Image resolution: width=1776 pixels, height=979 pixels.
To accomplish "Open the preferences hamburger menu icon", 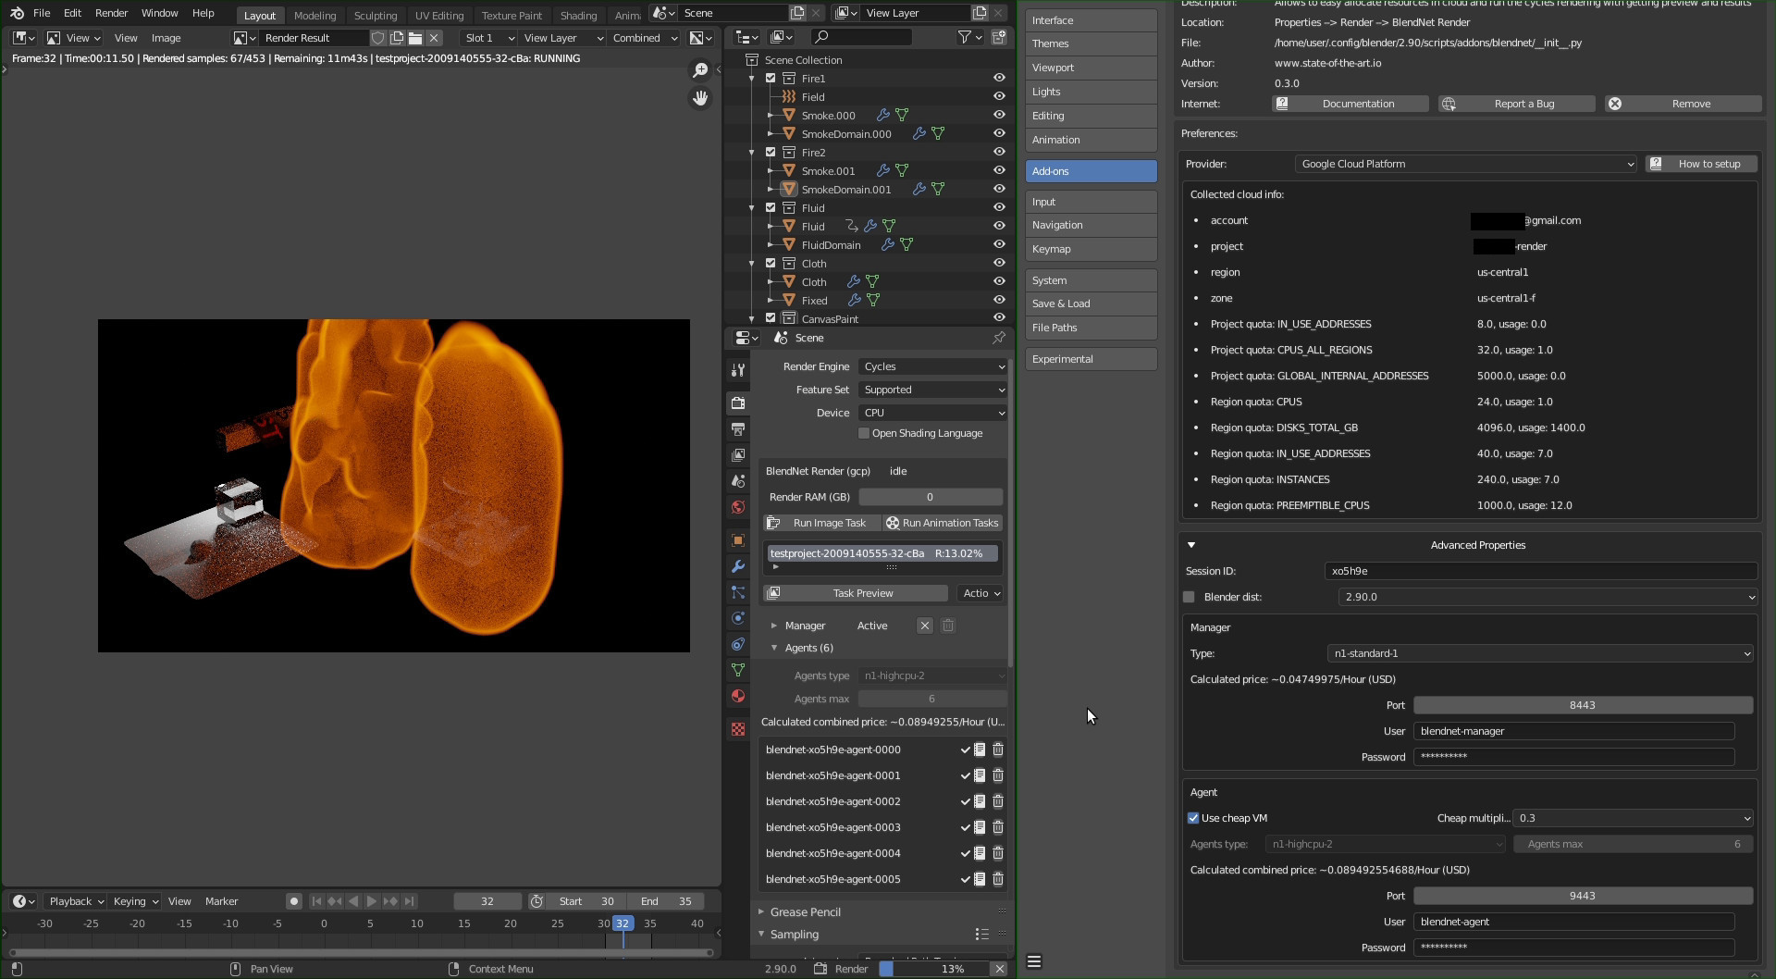I will (x=1034, y=961).
